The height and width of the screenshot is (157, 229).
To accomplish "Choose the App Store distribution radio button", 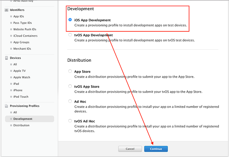I will 70,71.
